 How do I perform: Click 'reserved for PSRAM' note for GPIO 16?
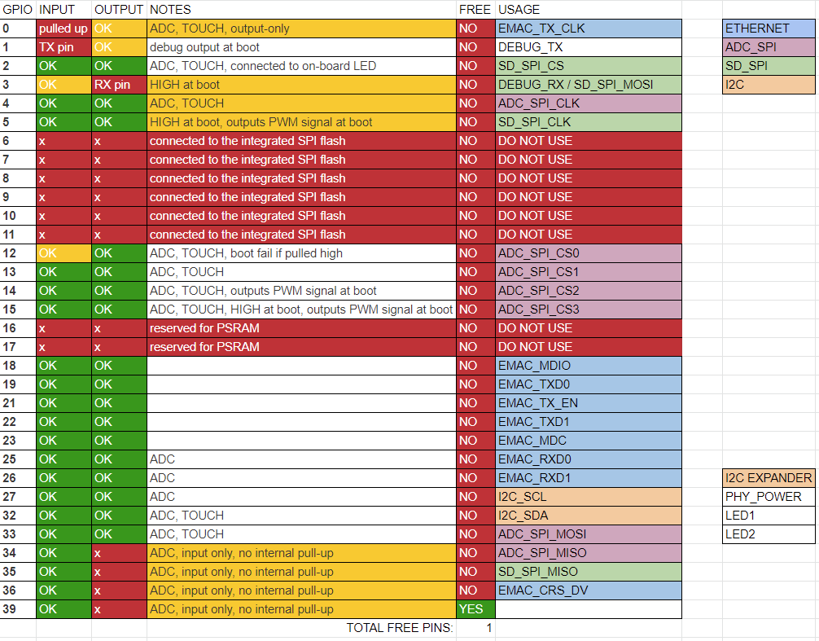(x=301, y=328)
